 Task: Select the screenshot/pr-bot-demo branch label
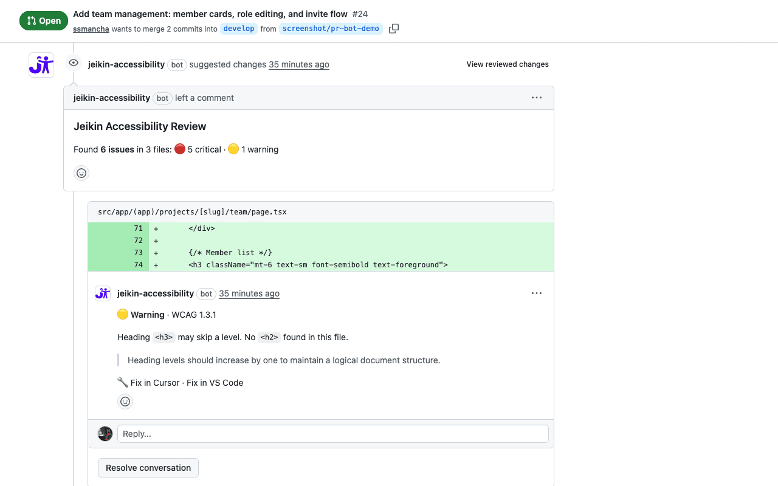click(x=331, y=28)
